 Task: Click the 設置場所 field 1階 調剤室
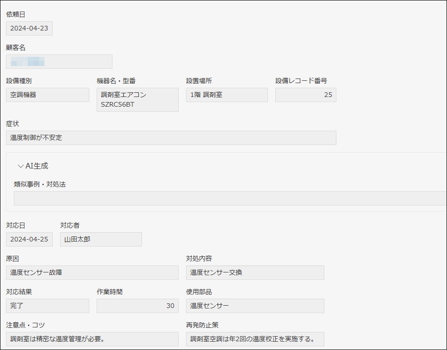[x=227, y=95]
